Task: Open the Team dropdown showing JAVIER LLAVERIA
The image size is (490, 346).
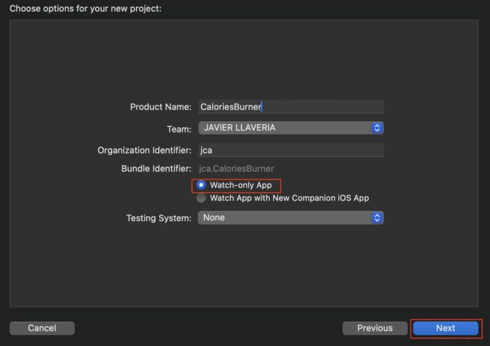Action: click(291, 128)
